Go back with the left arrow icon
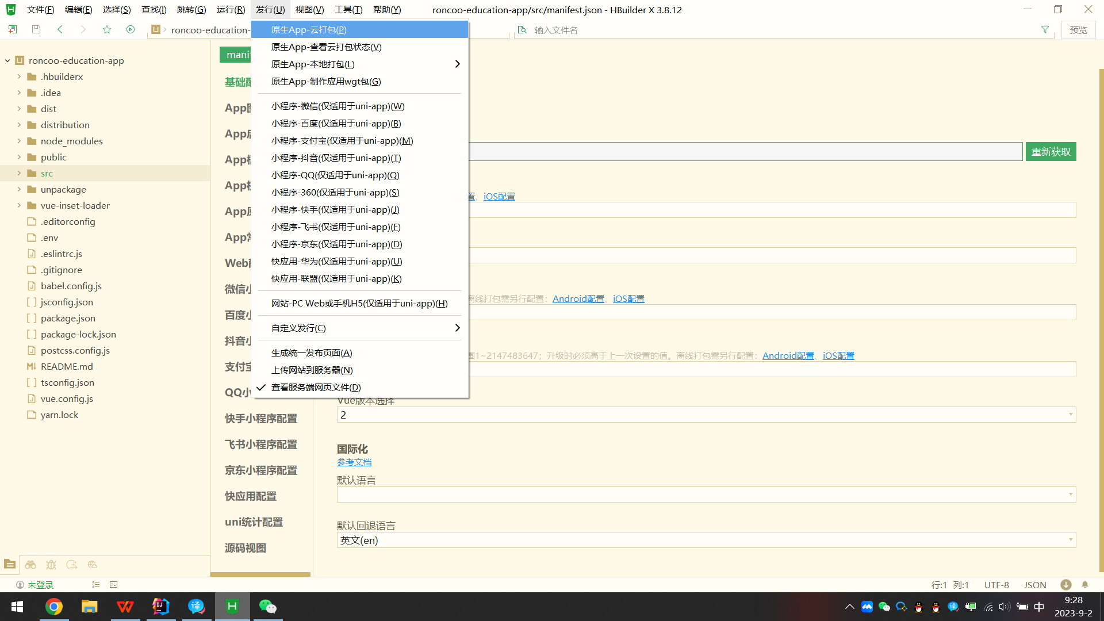Image resolution: width=1104 pixels, height=621 pixels. point(60,29)
